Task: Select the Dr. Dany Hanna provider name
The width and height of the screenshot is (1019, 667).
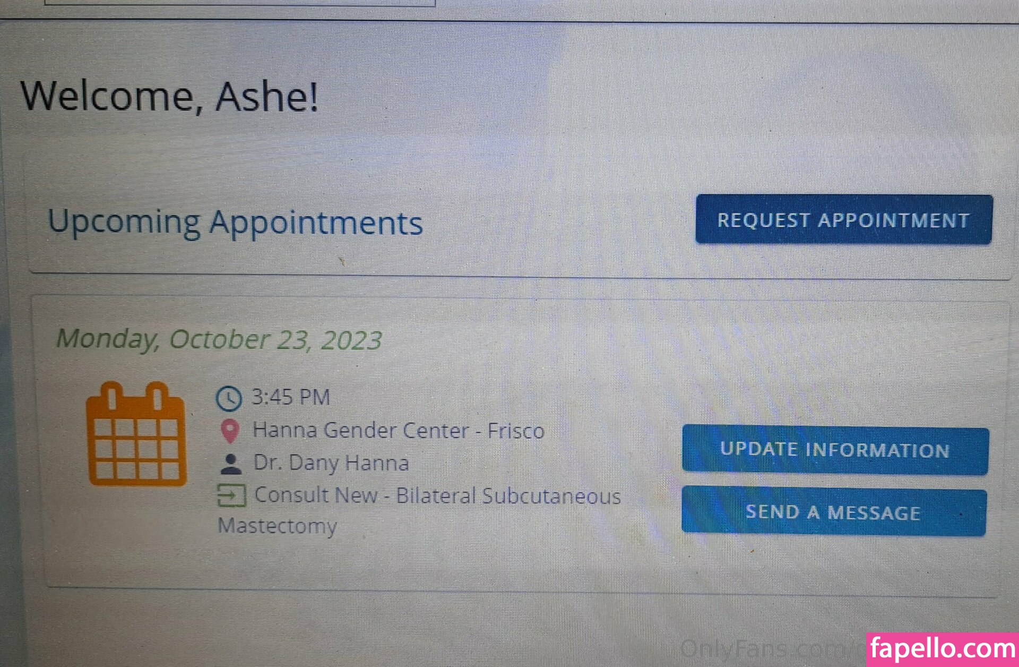Action: tap(331, 463)
